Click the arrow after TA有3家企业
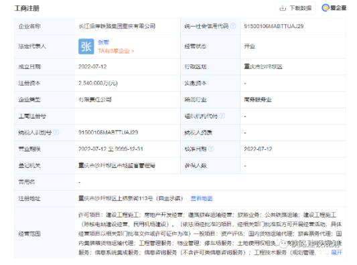 click(133, 51)
